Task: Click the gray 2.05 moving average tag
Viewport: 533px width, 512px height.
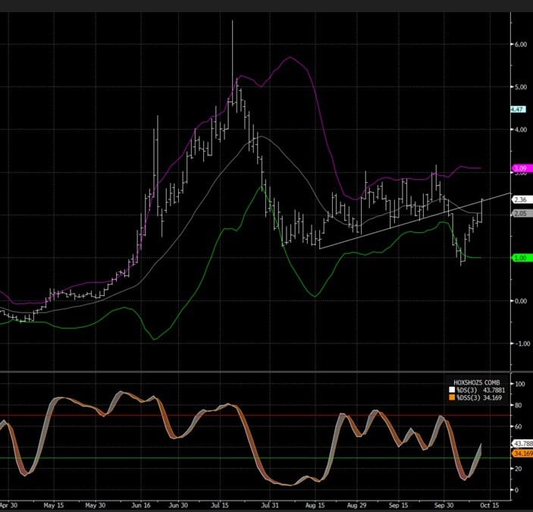Action: point(521,214)
